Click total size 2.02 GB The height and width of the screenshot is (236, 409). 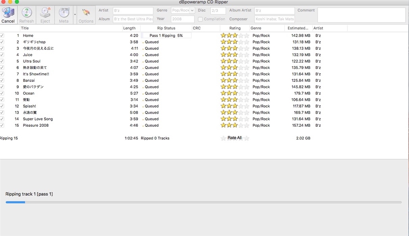coord(303,138)
